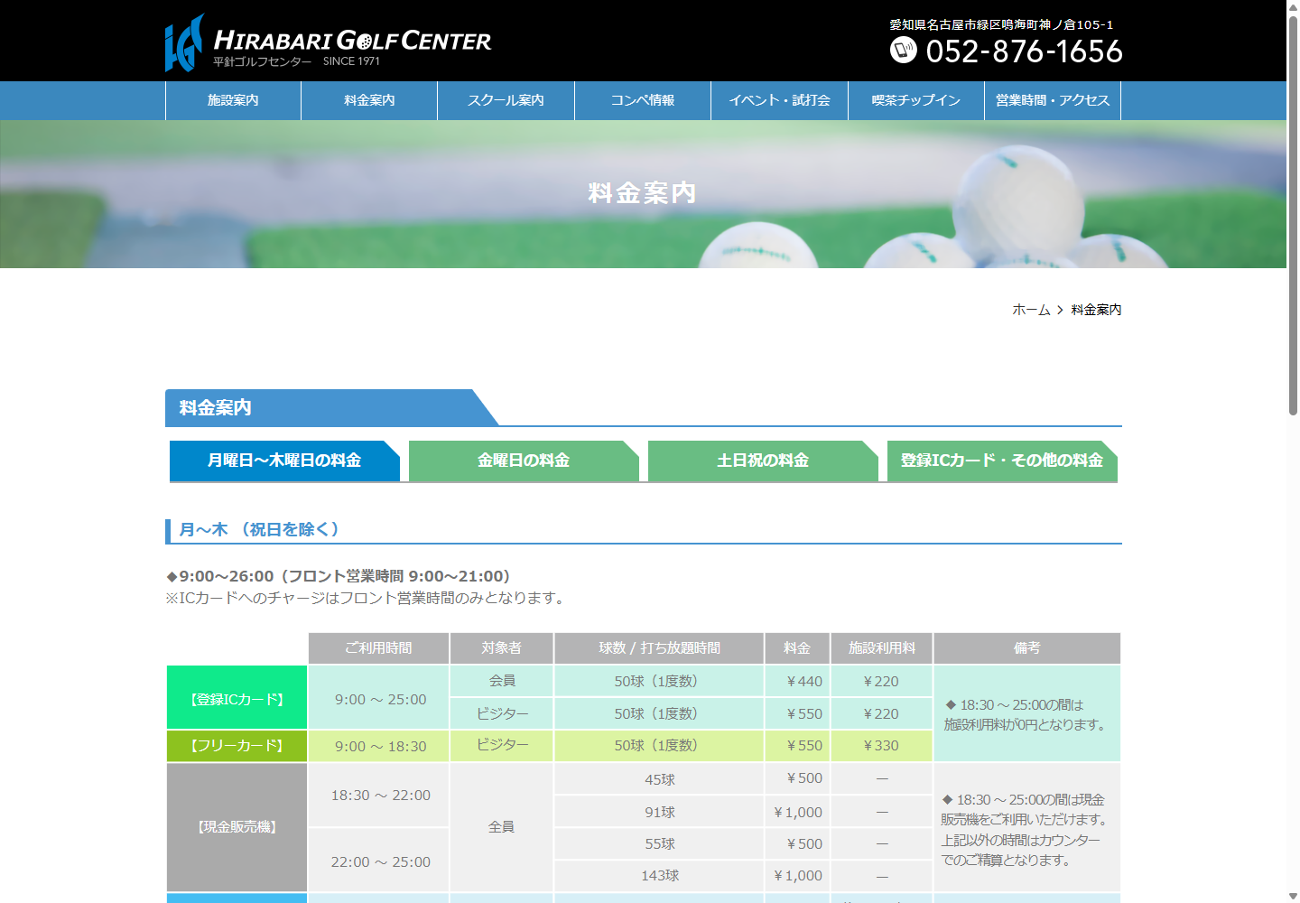Click the 球数 / 打ち放題時間 column header
Image resolution: width=1300 pixels, height=903 pixels.
click(660, 648)
